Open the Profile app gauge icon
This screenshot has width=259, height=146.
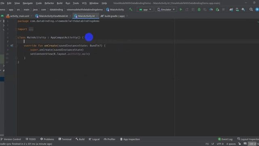[x=211, y=10]
